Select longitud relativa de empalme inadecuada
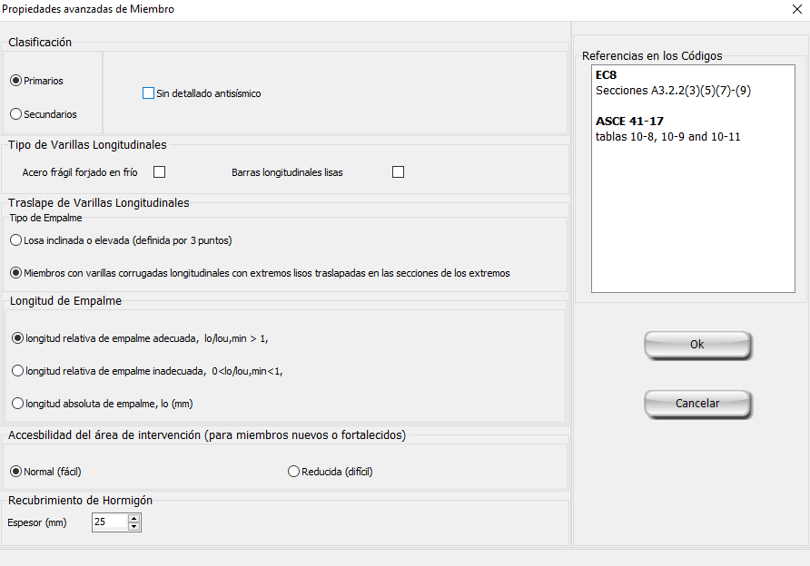The image size is (810, 566). (17, 371)
